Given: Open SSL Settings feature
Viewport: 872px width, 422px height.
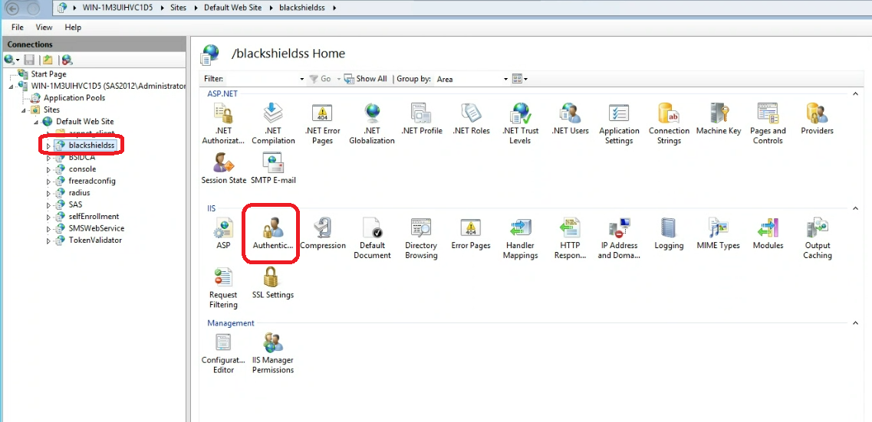Looking at the screenshot, I should pyautogui.click(x=272, y=283).
